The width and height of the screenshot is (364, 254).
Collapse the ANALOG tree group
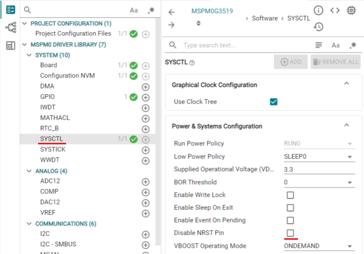[30, 171]
